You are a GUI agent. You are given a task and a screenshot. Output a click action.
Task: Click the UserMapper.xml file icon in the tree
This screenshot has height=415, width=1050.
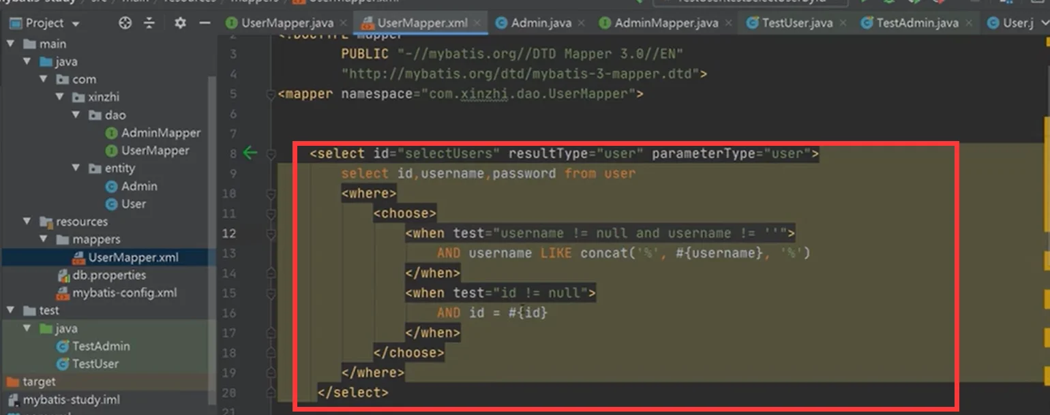click(78, 258)
